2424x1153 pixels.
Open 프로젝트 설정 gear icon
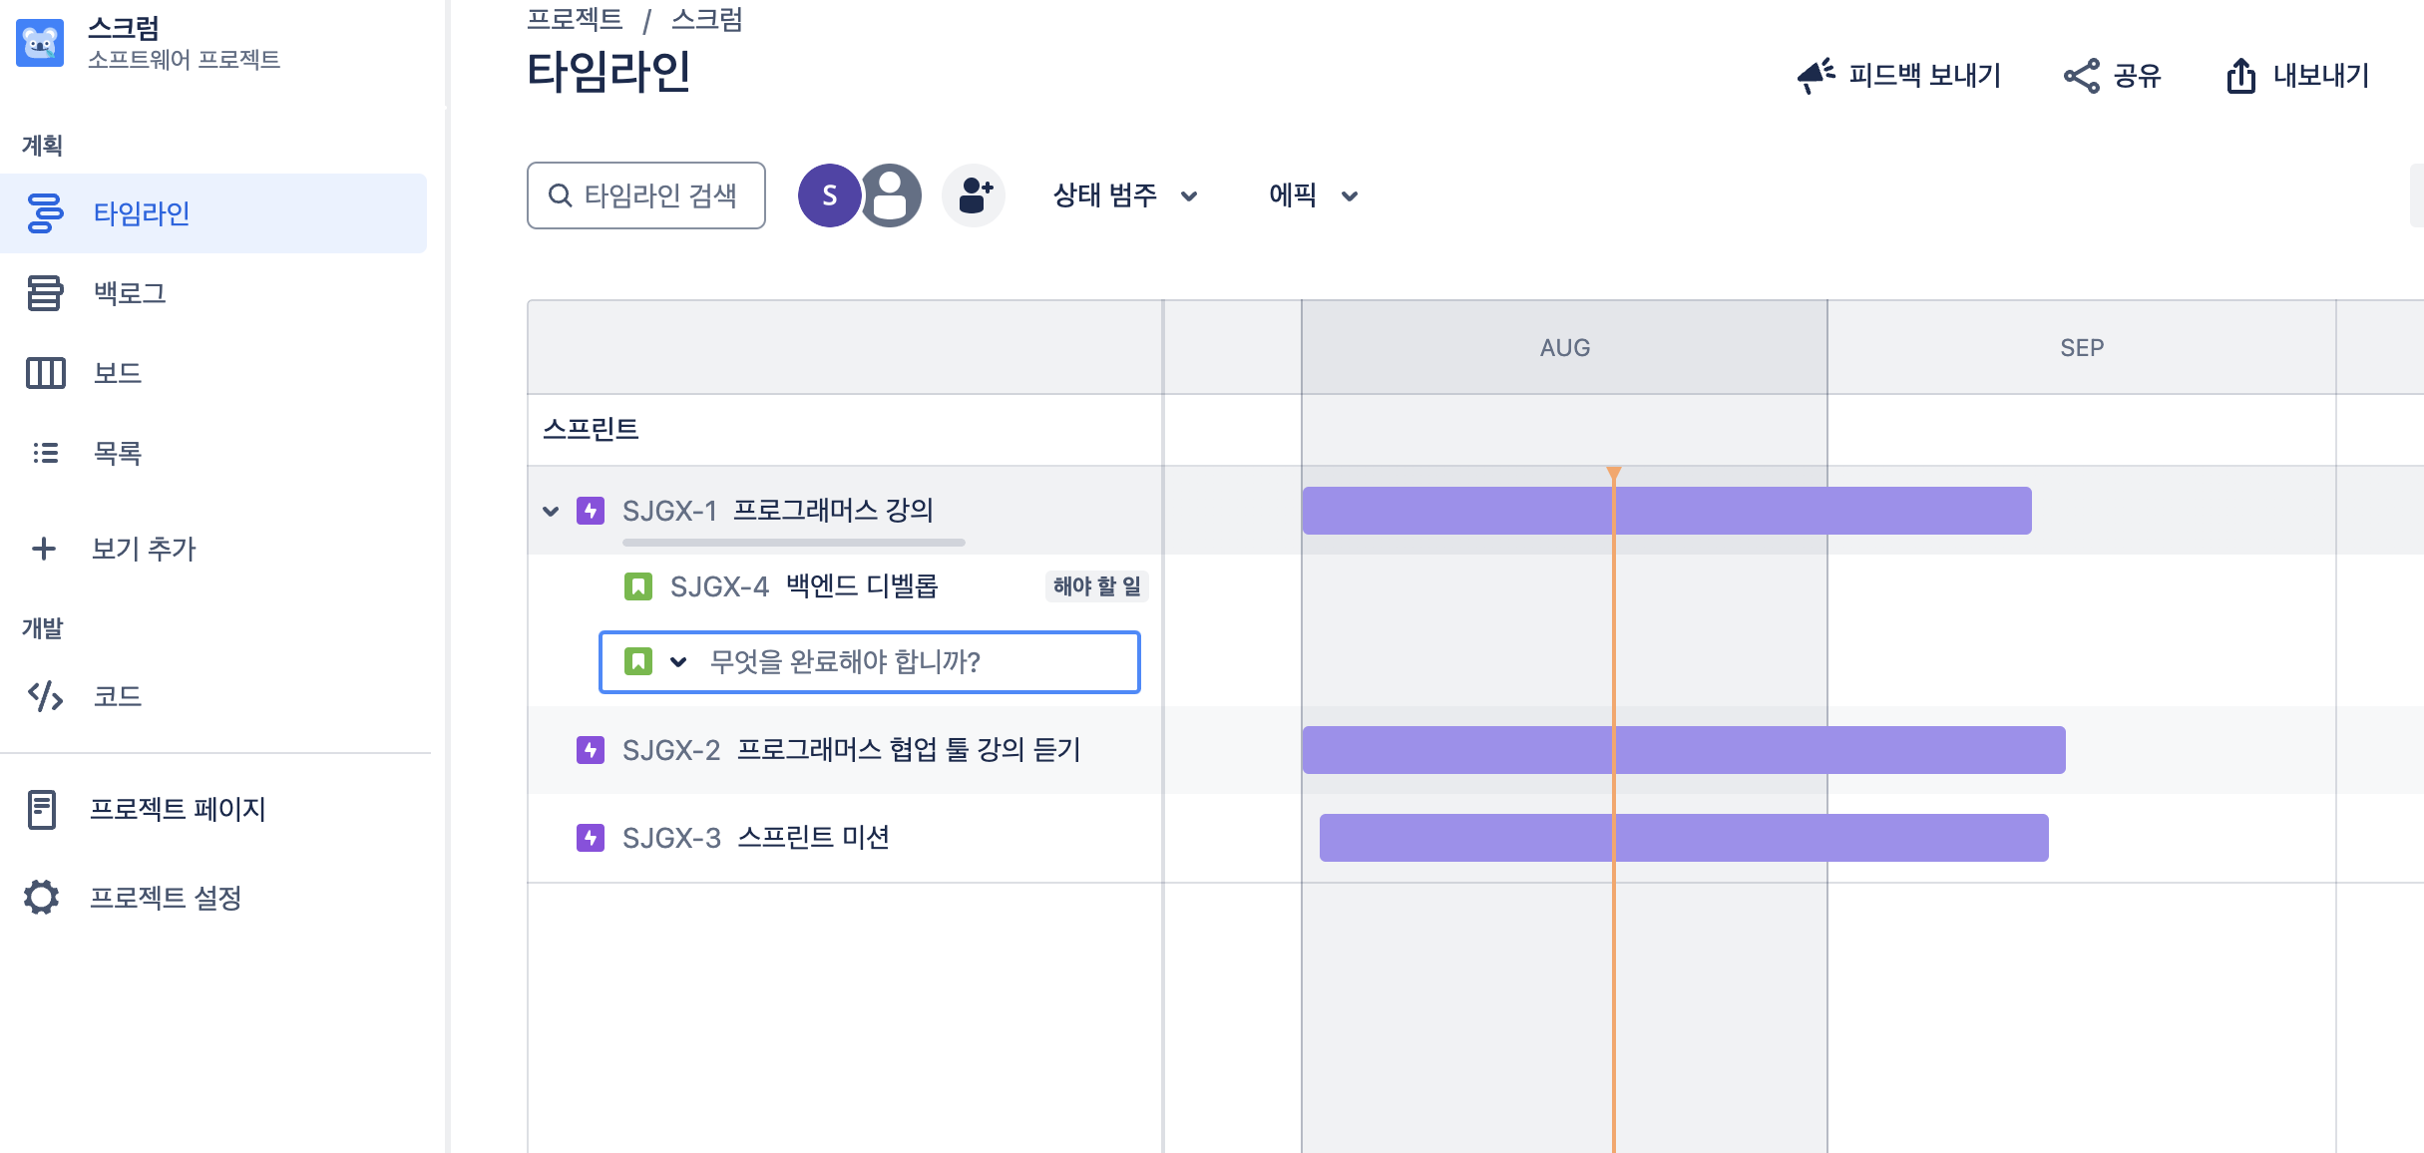42,898
